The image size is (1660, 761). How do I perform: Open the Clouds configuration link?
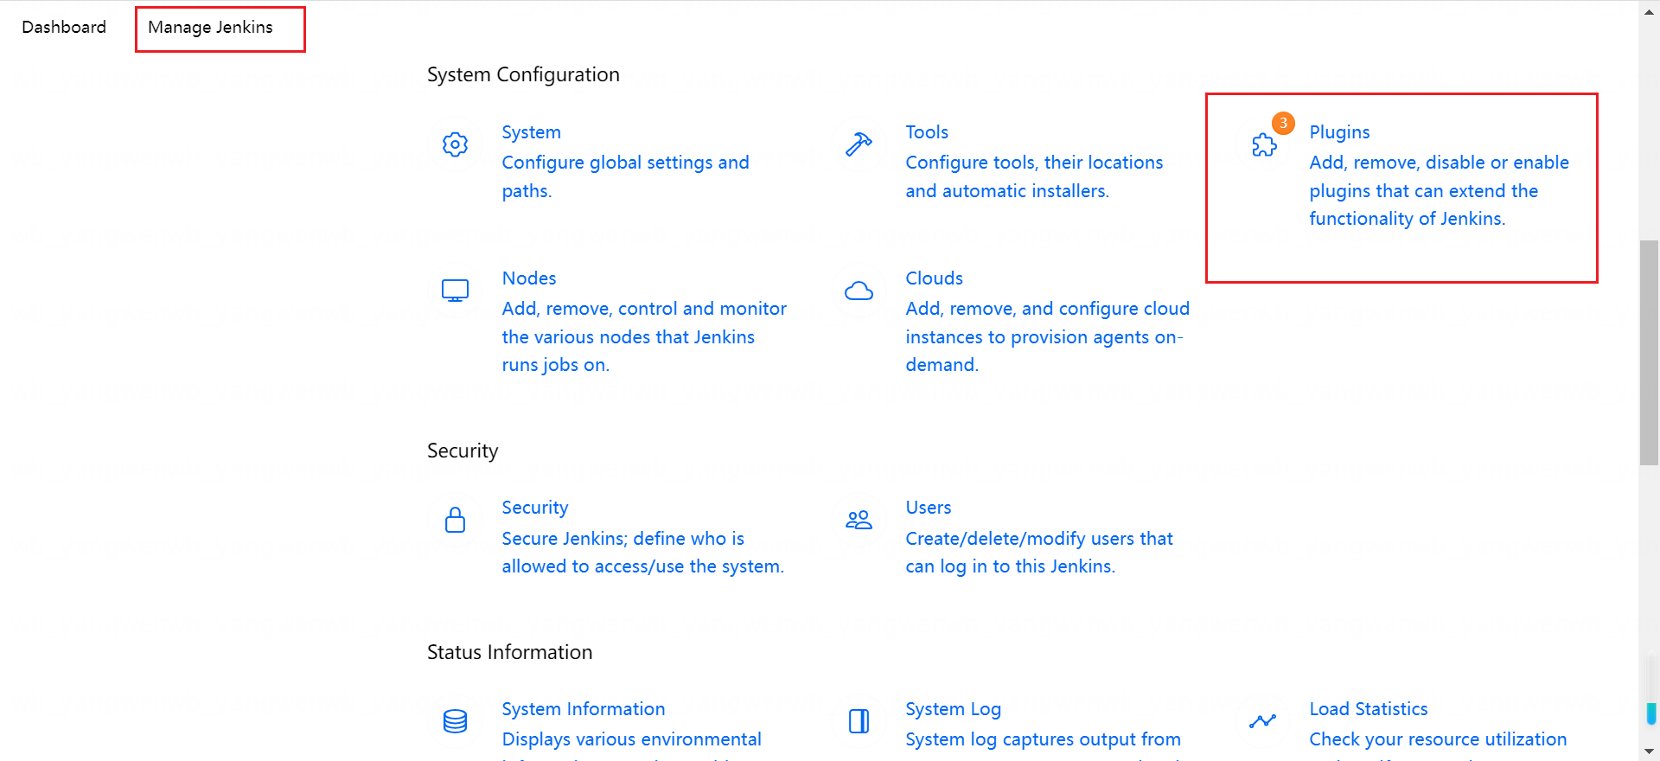[934, 278]
